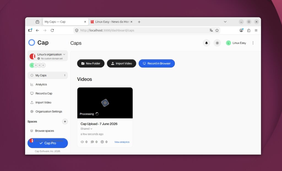Open the three-dot menu beside Linux Easy

click(x=253, y=43)
